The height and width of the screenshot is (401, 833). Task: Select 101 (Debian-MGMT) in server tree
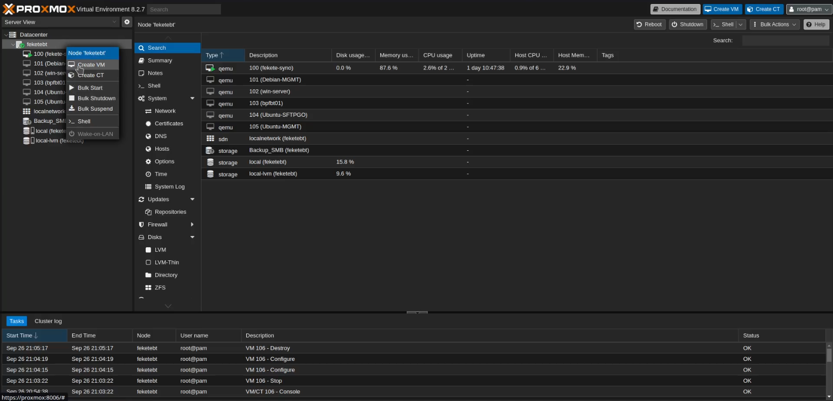[x=49, y=63]
